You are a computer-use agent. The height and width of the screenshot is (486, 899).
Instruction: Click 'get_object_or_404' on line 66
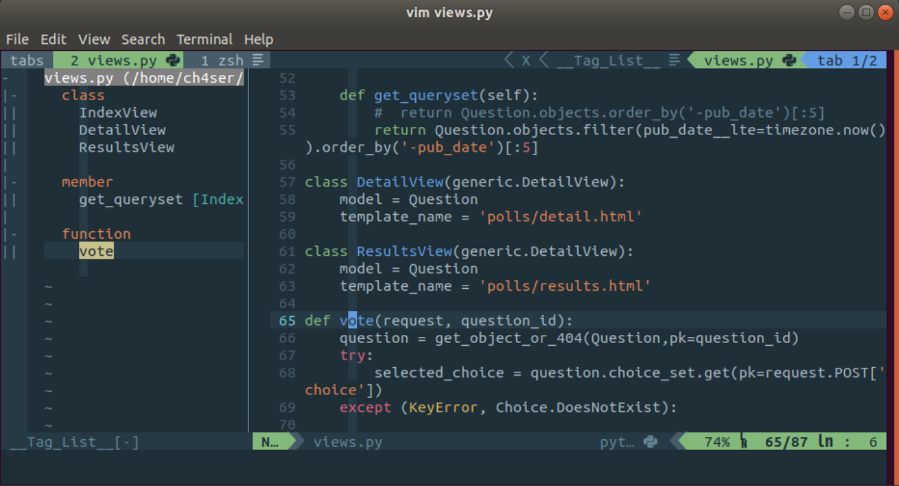509,338
